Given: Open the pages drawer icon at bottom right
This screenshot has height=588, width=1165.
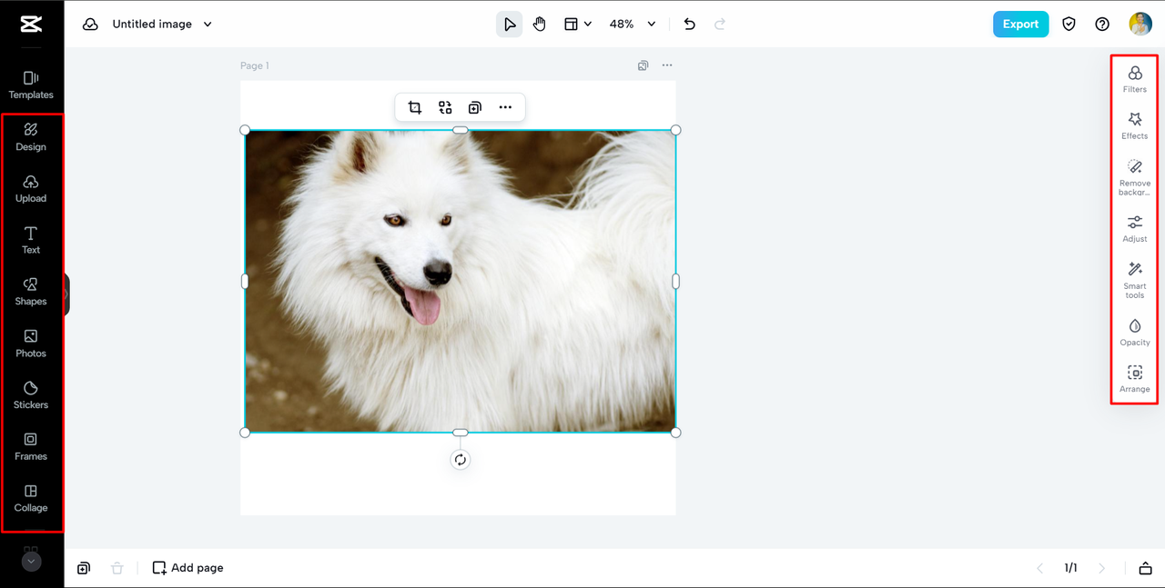Looking at the screenshot, I should click(x=1145, y=568).
